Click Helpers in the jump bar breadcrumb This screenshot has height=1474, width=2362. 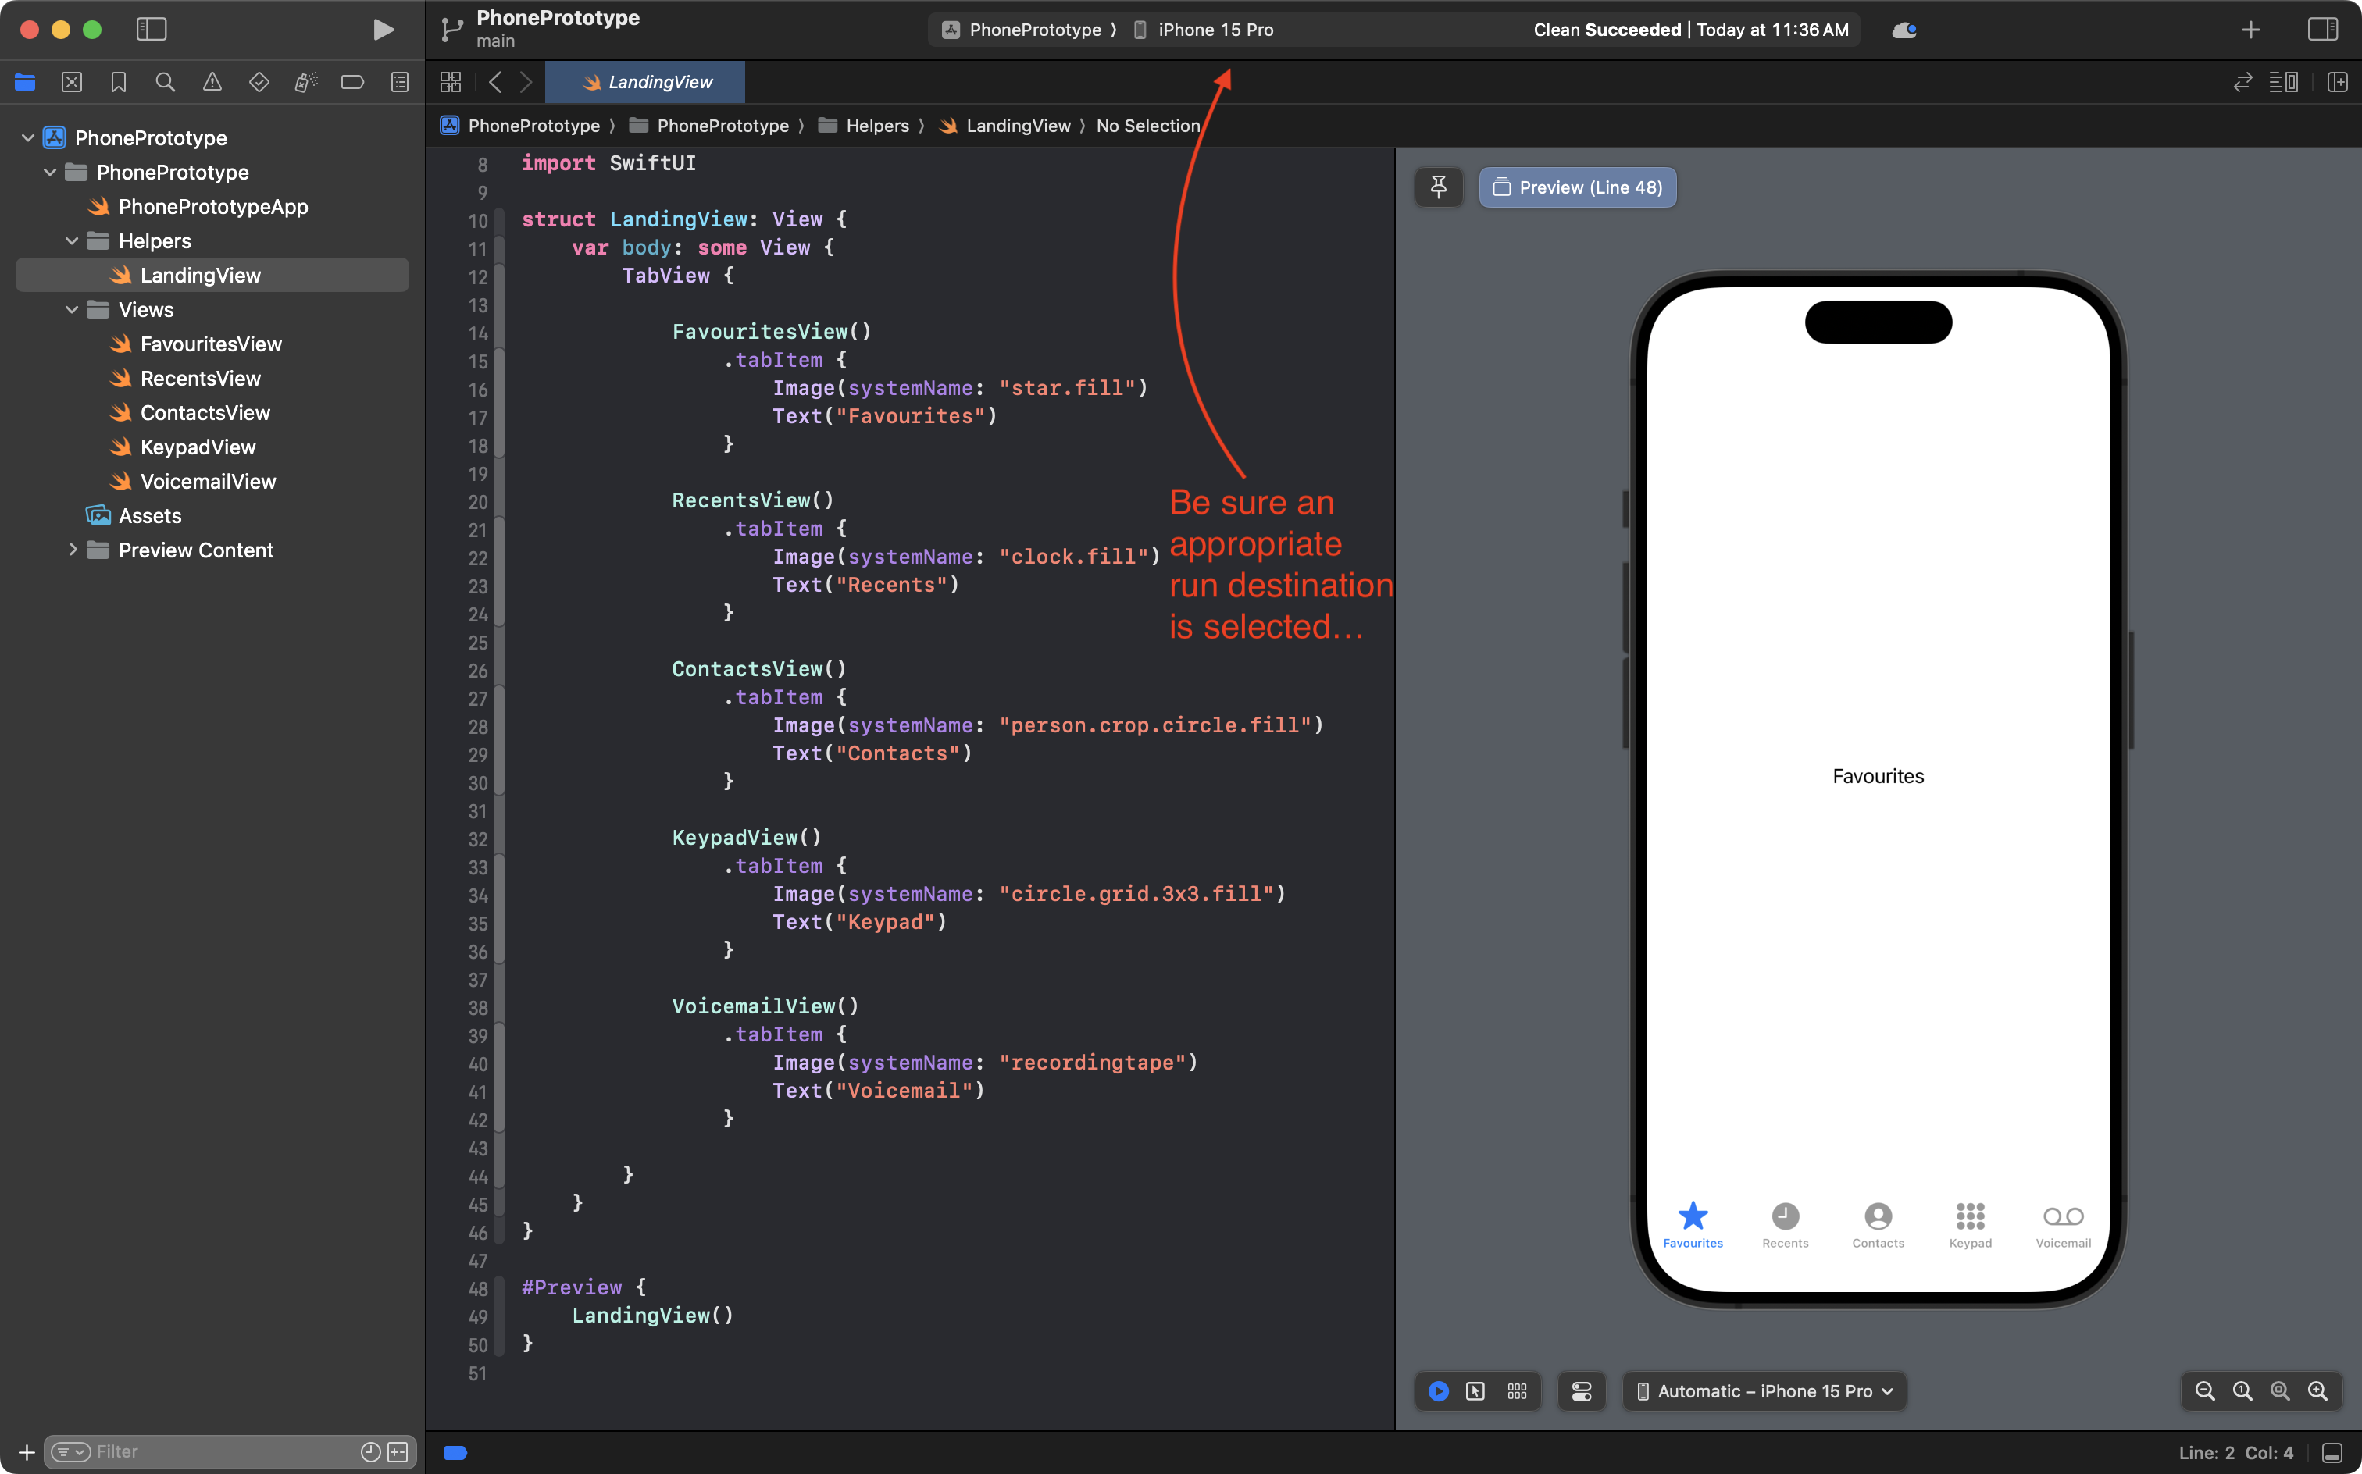878,126
